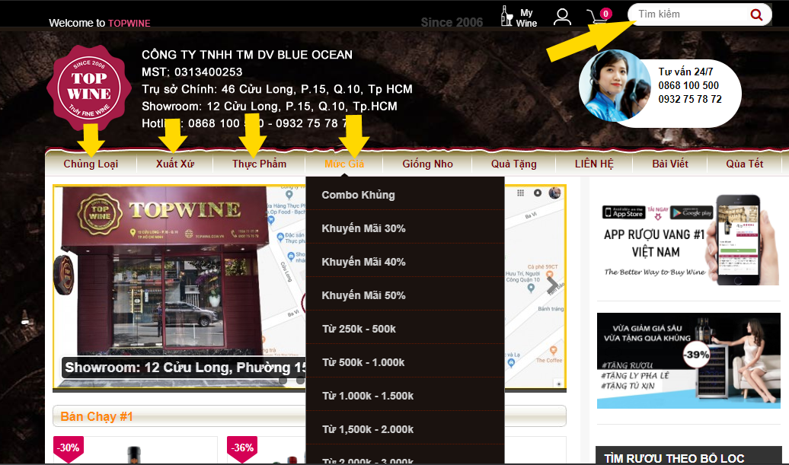This screenshot has width=789, height=465.
Task: Open the Bài Viết menu item
Action: [669, 164]
